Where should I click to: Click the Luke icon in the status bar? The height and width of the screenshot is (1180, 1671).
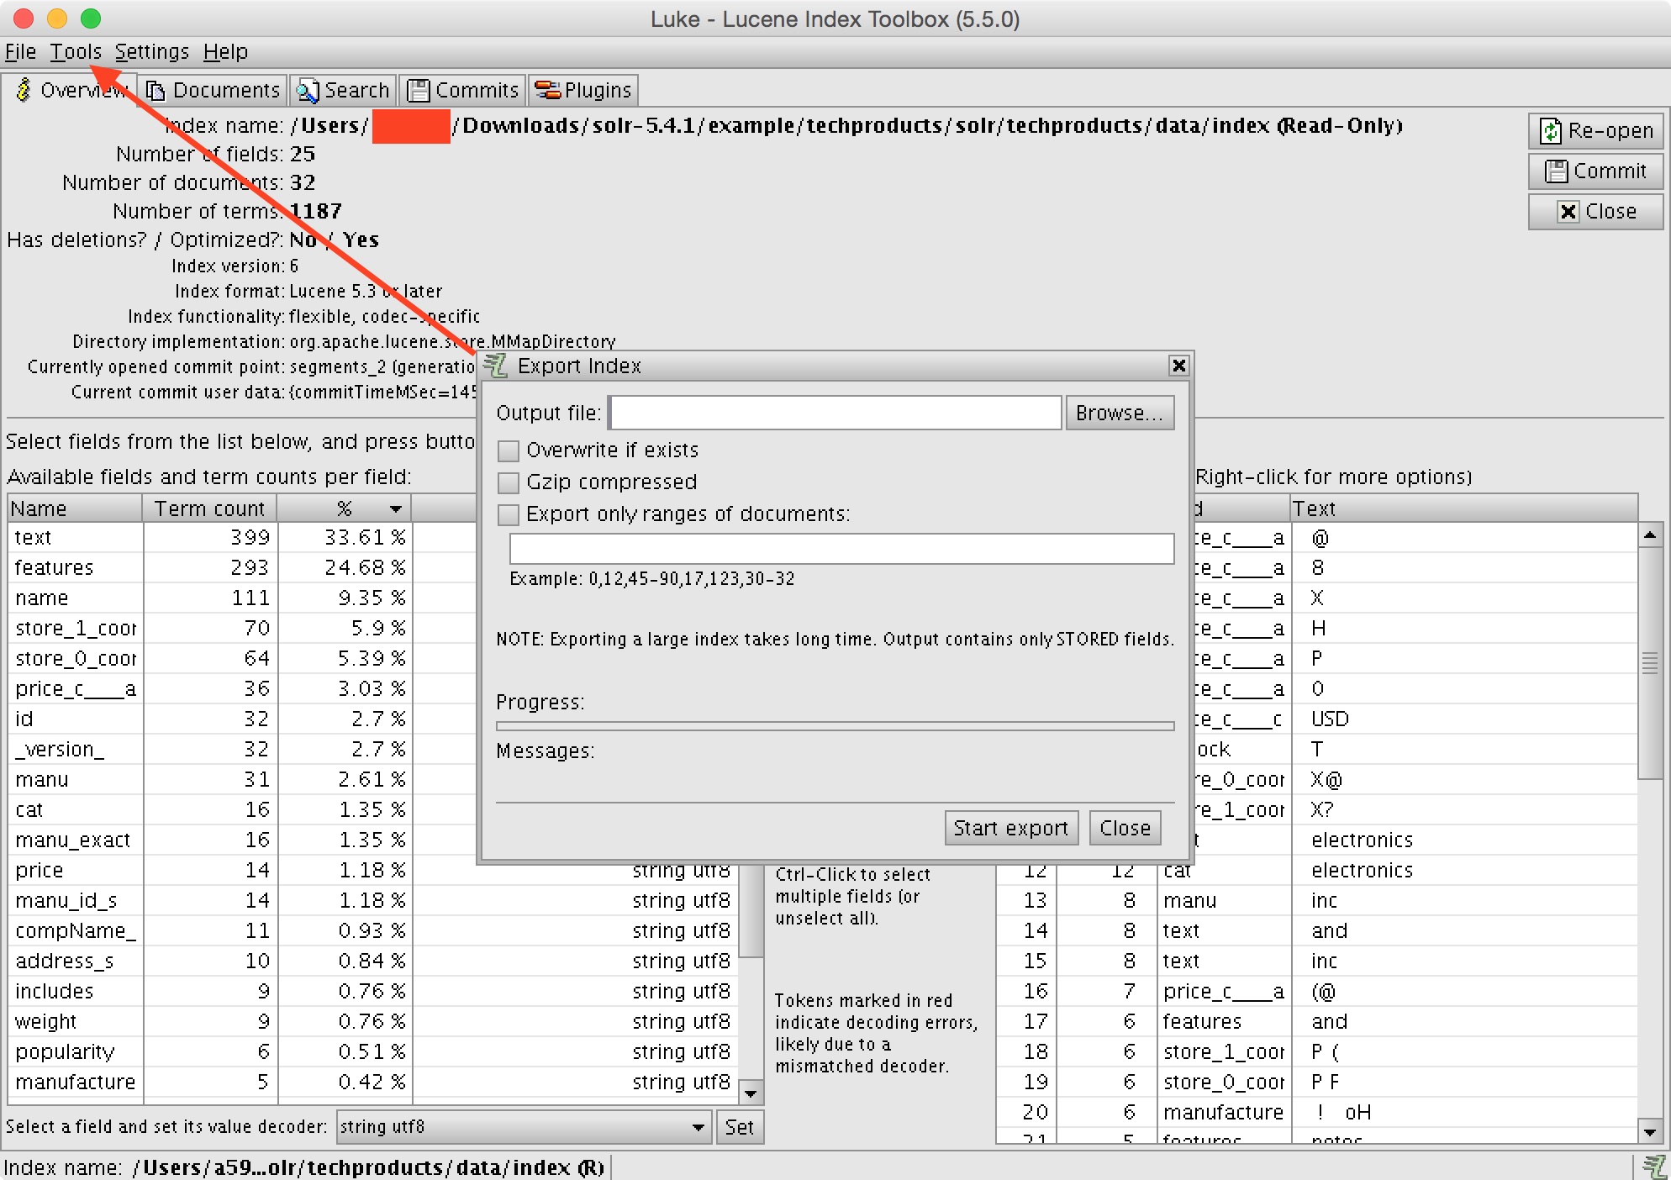1653,1167
